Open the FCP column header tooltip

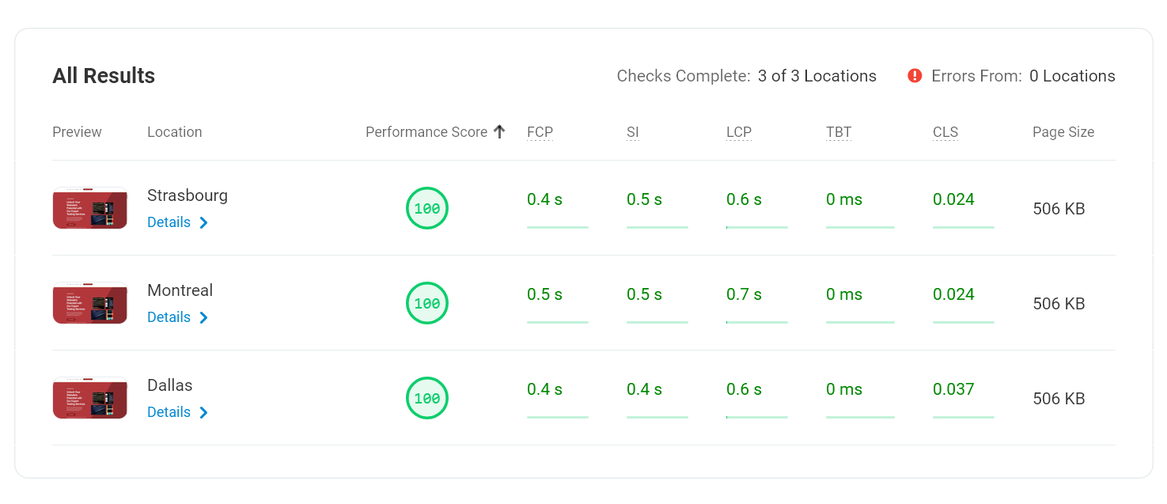540,132
